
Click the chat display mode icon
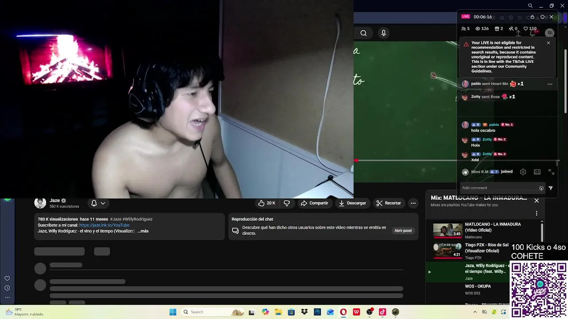537,172
